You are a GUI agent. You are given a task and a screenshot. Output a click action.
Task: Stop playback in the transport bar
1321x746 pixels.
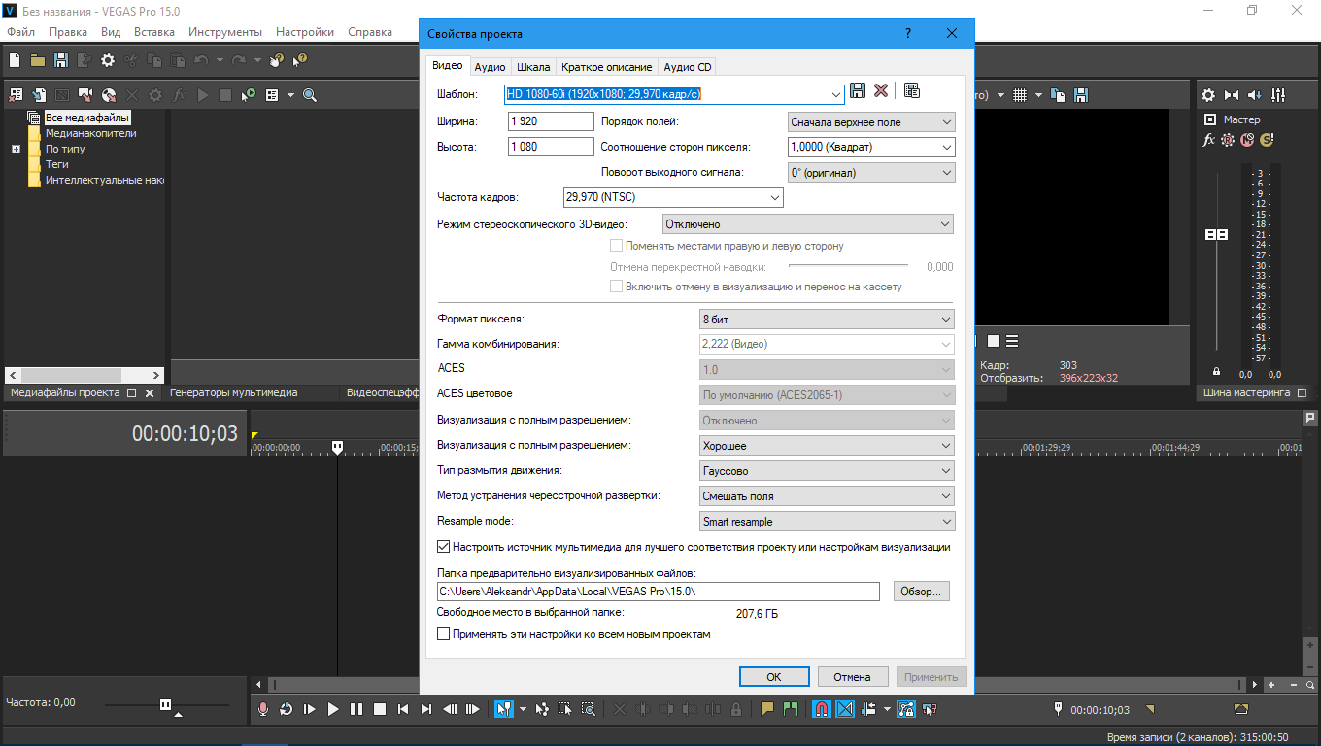380,709
